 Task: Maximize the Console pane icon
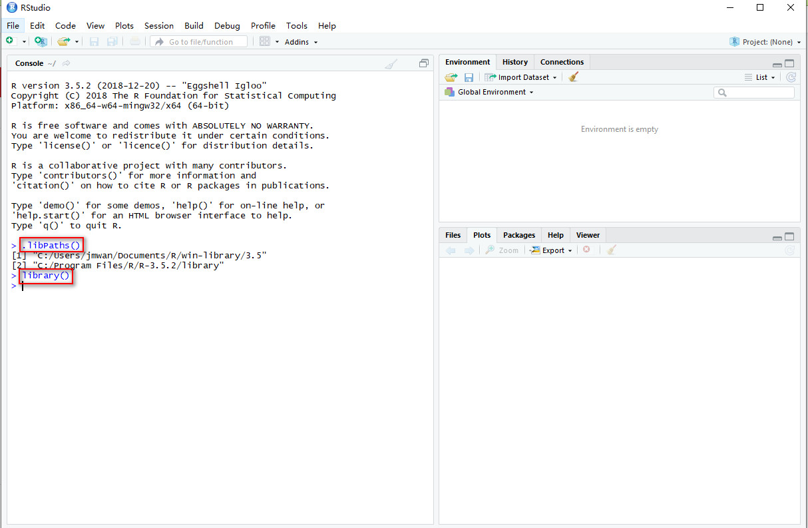pyautogui.click(x=423, y=64)
